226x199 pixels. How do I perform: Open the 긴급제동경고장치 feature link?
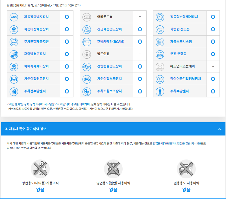pos(109,29)
